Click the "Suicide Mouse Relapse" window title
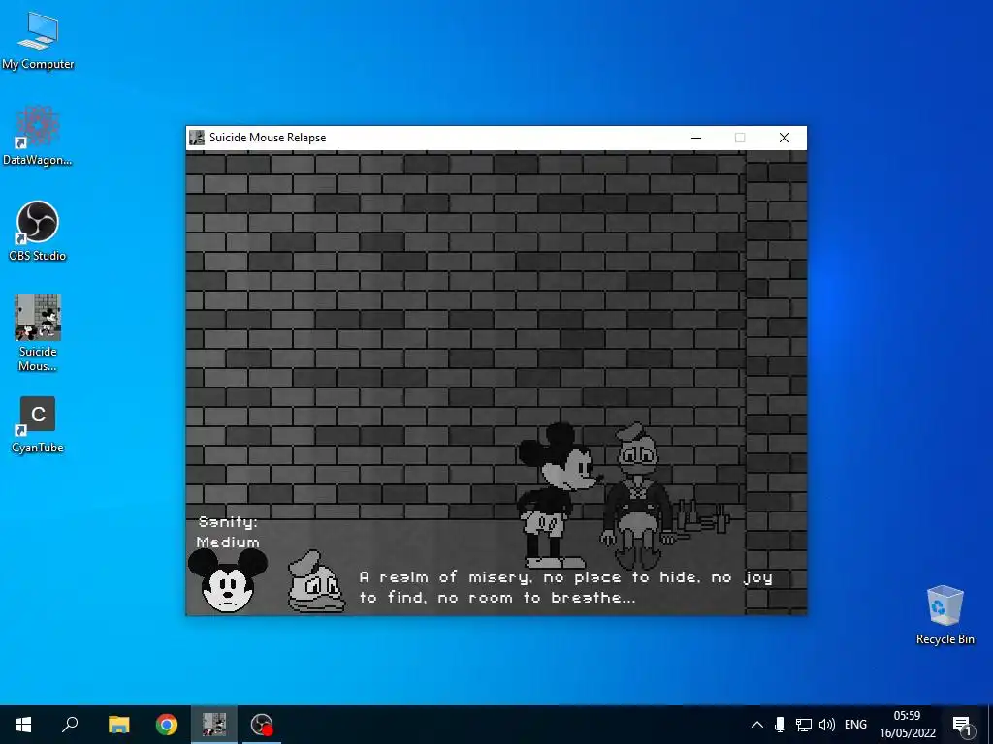Viewport: 993px width, 744px height. tap(268, 138)
